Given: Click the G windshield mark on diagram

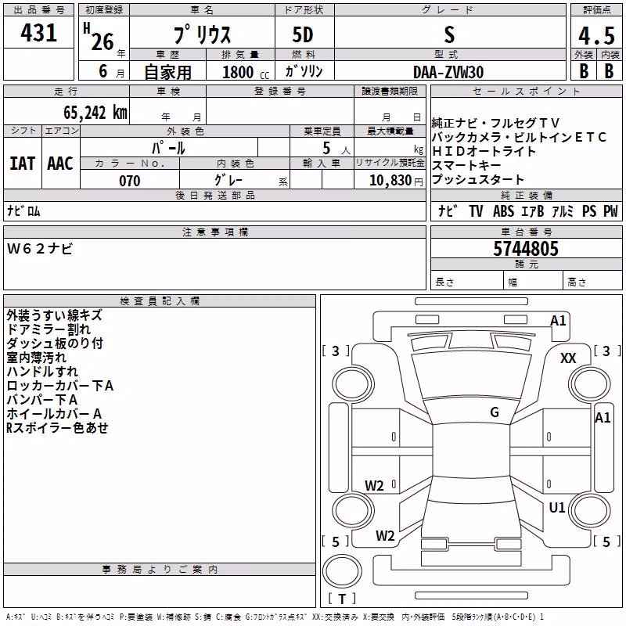Looking at the screenshot, I should pyautogui.click(x=495, y=412).
